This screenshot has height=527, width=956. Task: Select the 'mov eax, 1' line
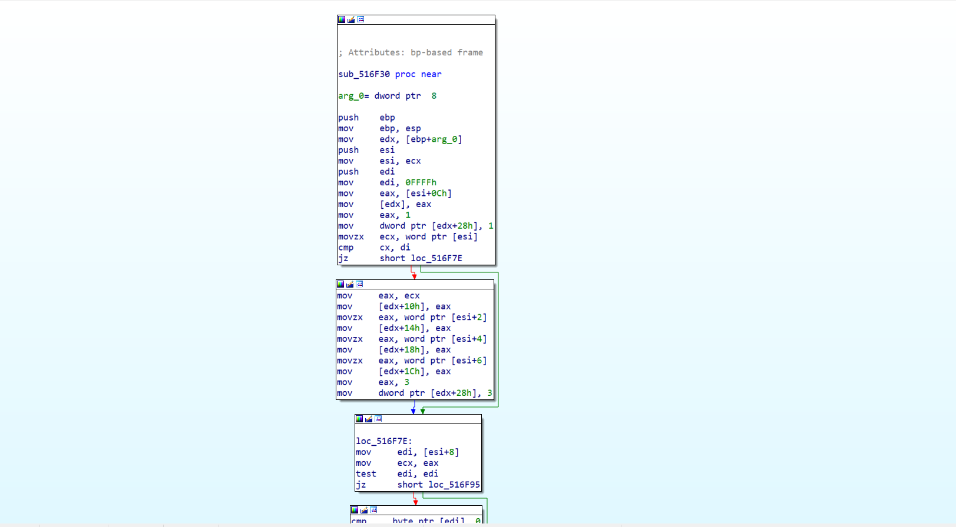[375, 215]
